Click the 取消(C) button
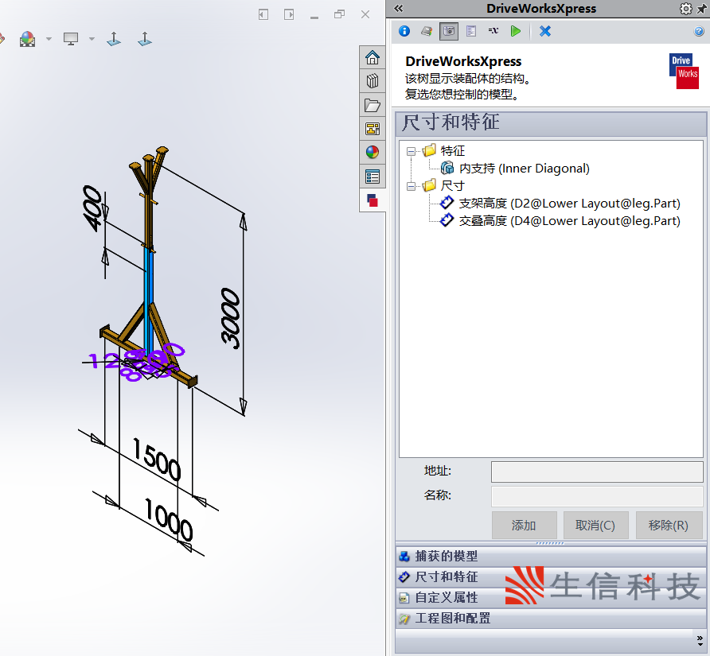Image resolution: width=710 pixels, height=656 pixels. click(595, 526)
